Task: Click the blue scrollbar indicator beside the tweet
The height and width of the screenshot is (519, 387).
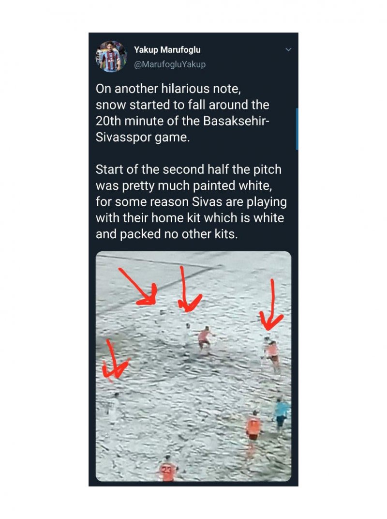Action: [297, 129]
